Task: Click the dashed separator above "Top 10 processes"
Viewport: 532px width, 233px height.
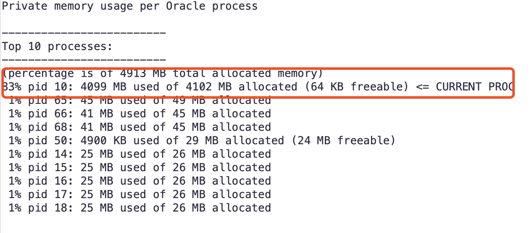Action: pos(84,33)
